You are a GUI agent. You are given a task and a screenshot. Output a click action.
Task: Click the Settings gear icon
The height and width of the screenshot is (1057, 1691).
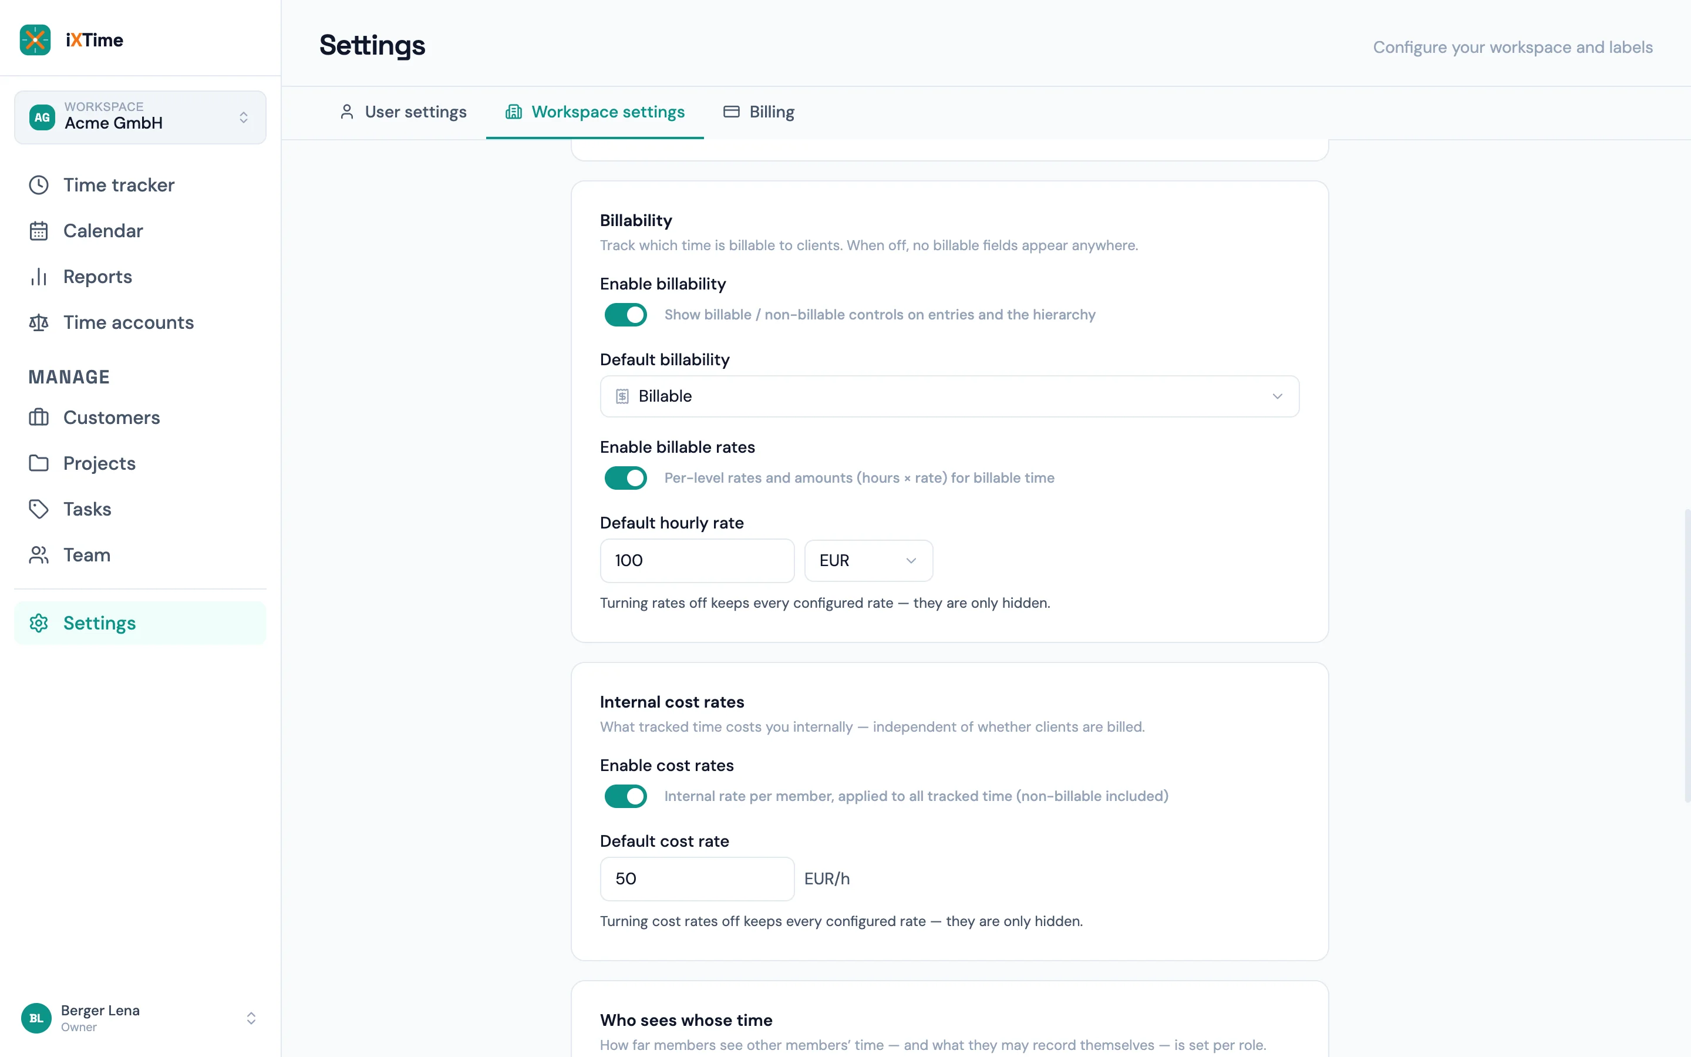[x=38, y=623]
